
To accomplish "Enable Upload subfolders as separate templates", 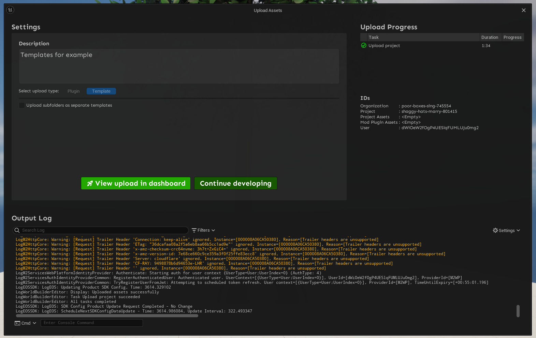I will [x=22, y=105].
